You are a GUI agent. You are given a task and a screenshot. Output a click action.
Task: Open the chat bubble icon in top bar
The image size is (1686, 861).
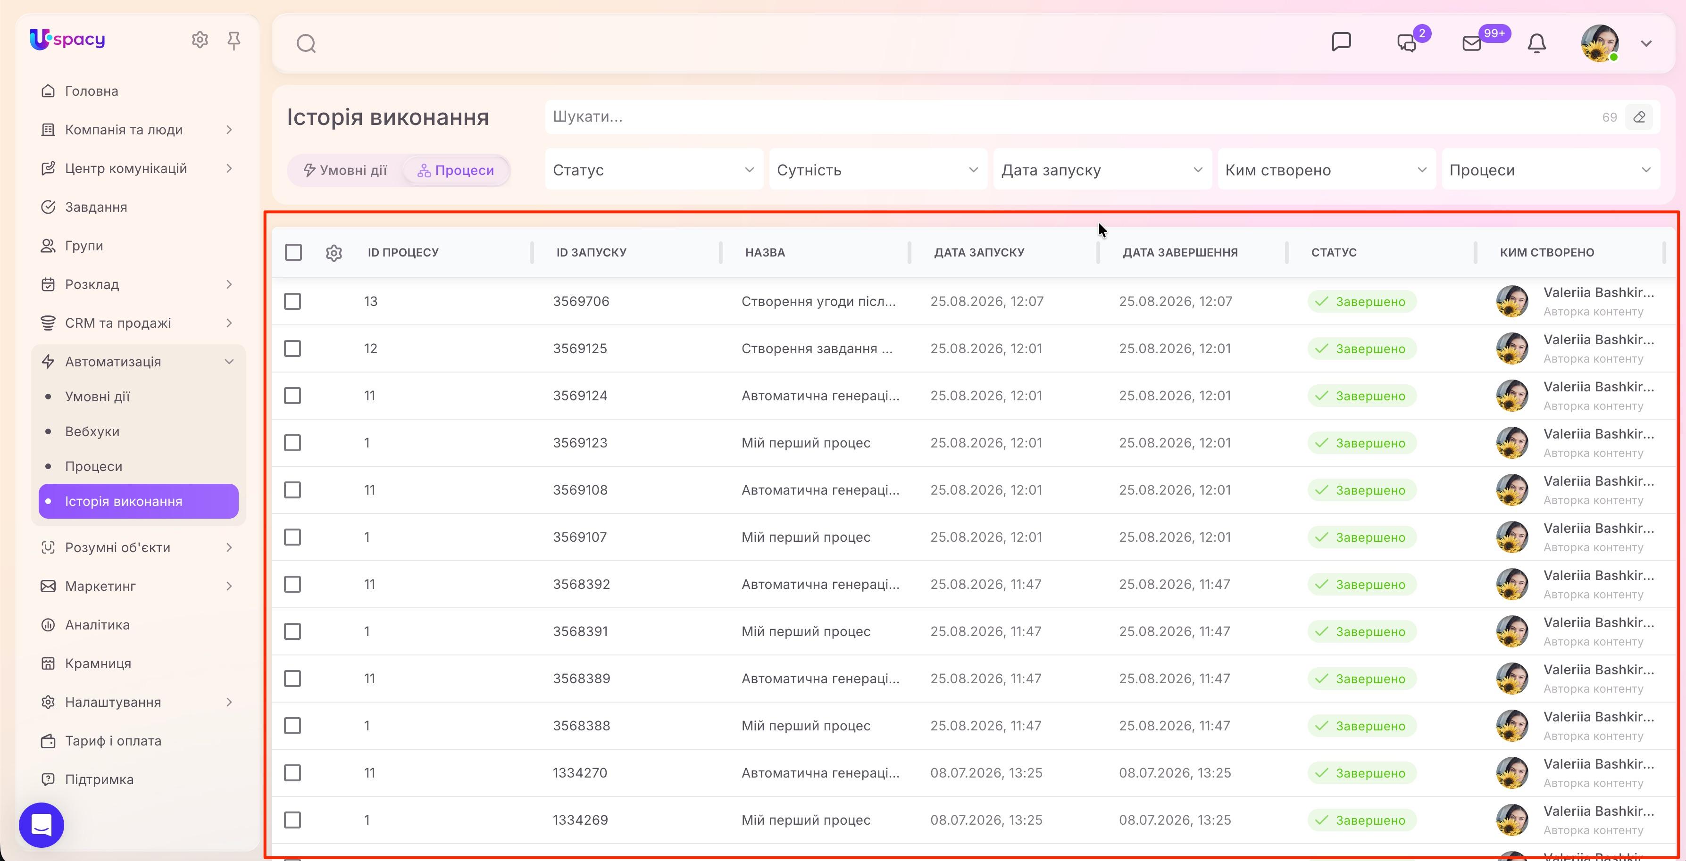(x=1341, y=42)
